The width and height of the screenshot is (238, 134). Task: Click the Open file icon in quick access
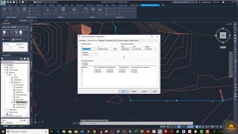11,2
